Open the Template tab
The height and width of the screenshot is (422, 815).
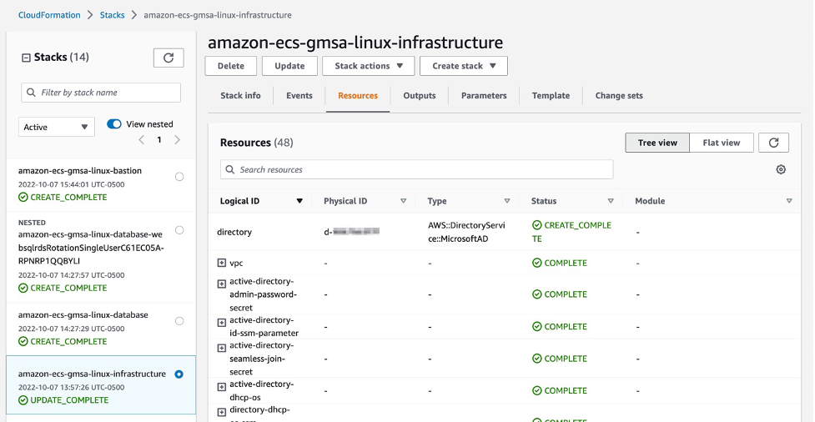coord(551,96)
